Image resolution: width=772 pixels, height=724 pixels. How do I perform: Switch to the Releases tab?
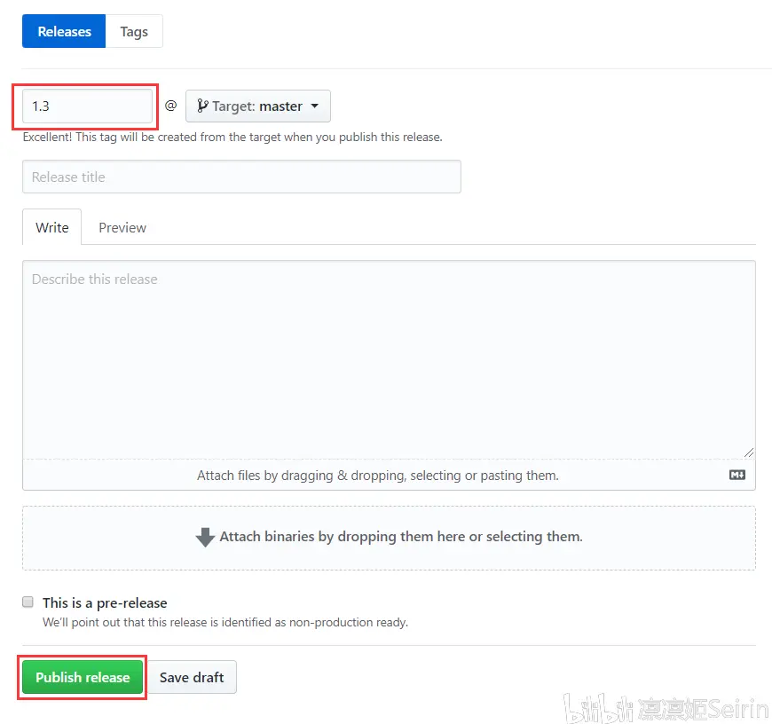[64, 31]
